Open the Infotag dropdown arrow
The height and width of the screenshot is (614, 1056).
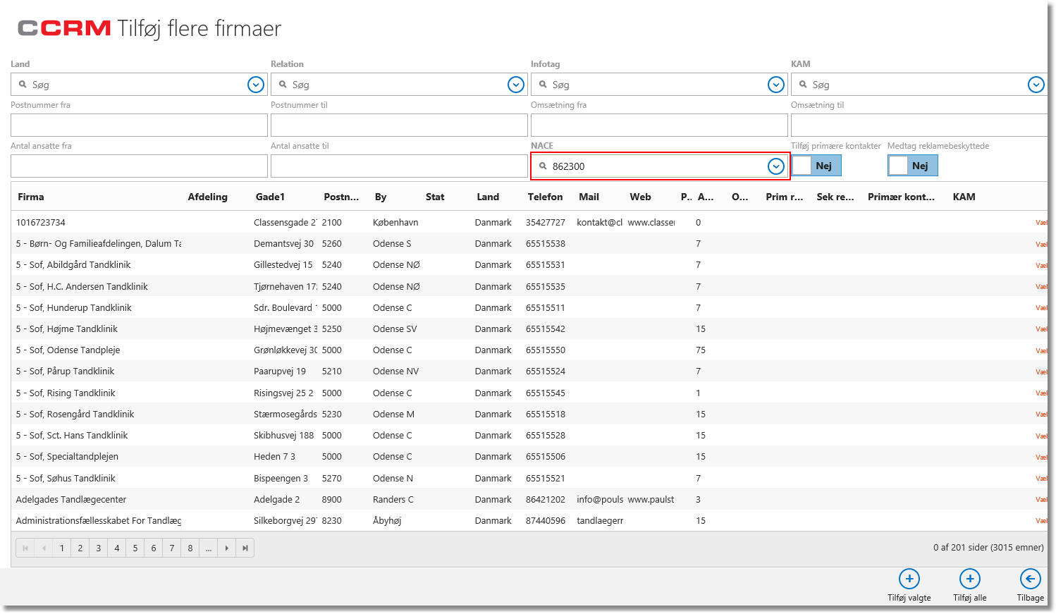pos(776,85)
